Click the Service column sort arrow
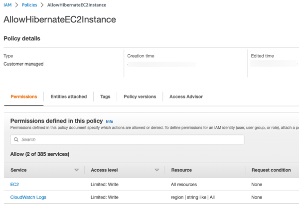 pyautogui.click(x=76, y=170)
